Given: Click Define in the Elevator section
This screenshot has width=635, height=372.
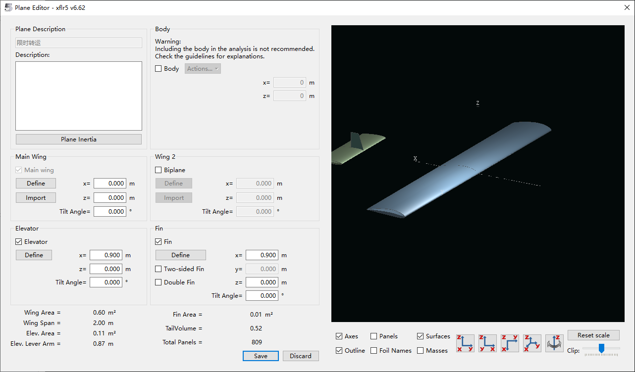Looking at the screenshot, I should tap(34, 255).
